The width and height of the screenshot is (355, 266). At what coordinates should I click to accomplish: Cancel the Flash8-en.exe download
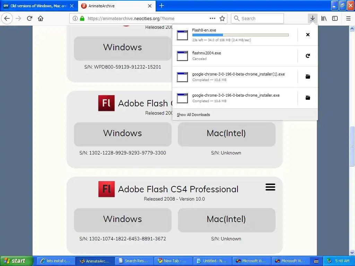point(308,35)
